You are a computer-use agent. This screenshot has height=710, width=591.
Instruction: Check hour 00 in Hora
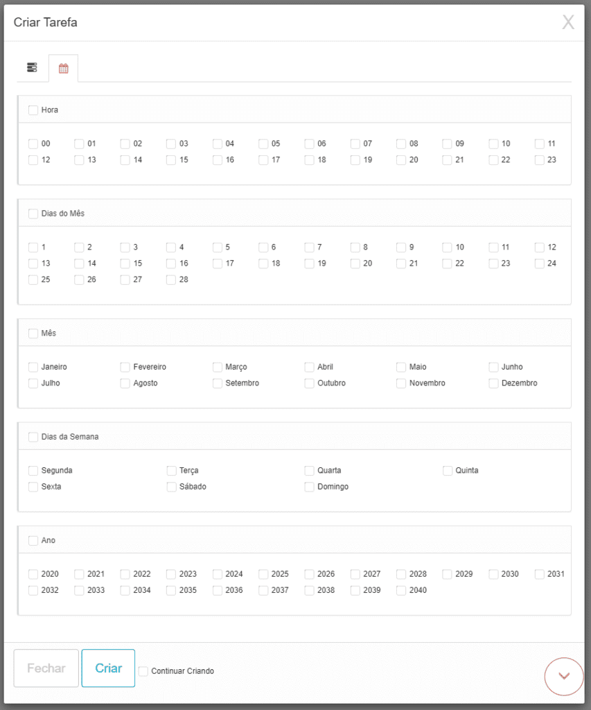coord(33,144)
